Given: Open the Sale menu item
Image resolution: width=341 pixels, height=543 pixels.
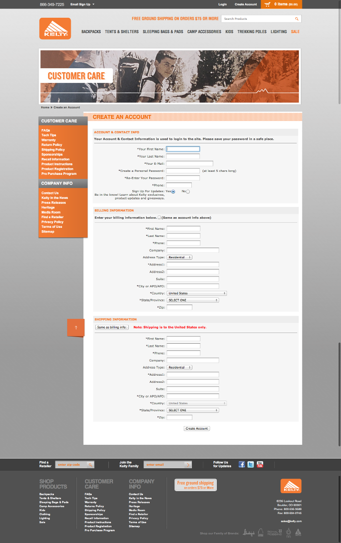Looking at the screenshot, I should 295,32.
